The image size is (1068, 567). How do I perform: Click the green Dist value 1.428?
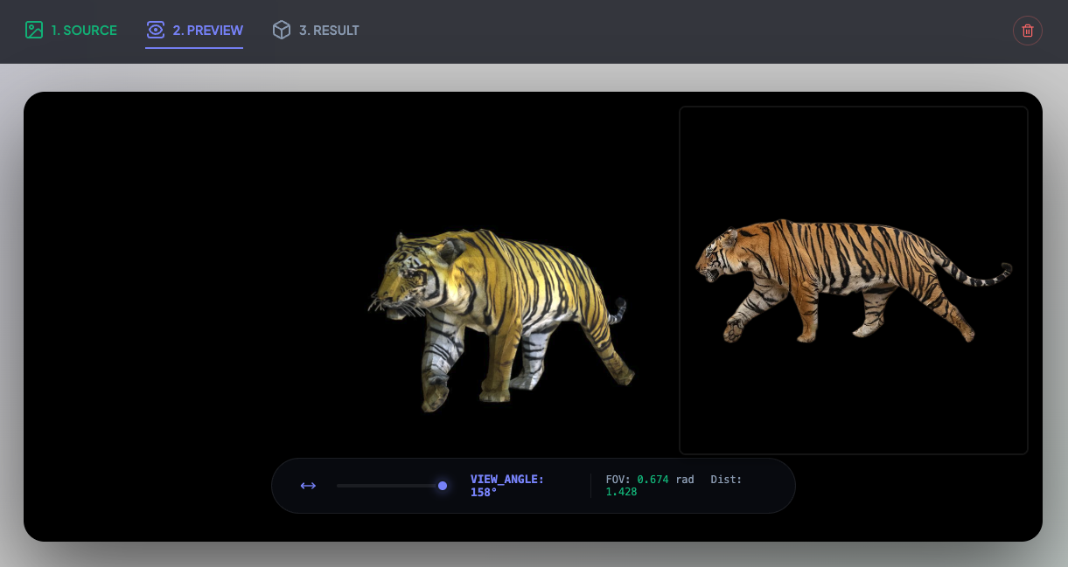pos(621,492)
